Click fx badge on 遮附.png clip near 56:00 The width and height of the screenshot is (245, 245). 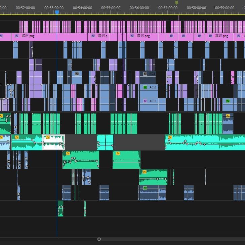pos(132,36)
